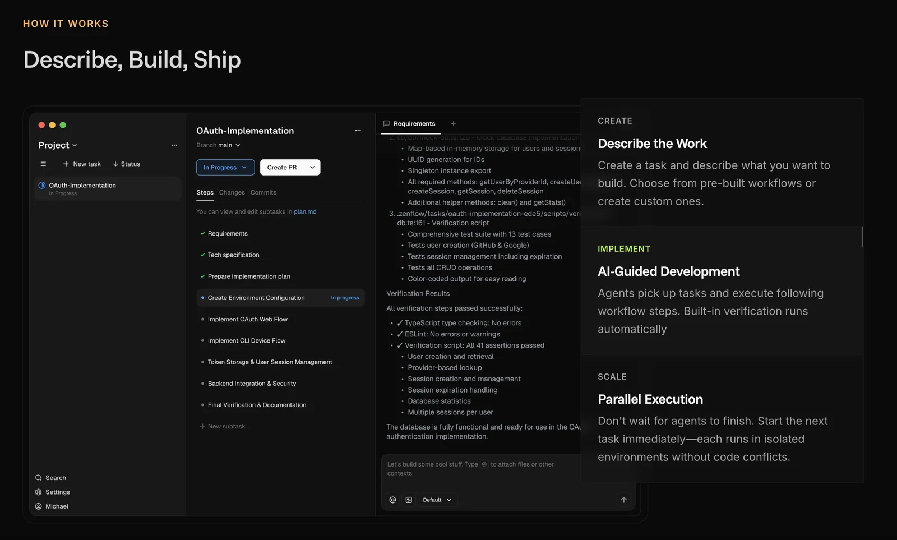Viewport: 897px width, 540px height.
Task: Click the chat message input field
Action: (x=482, y=469)
